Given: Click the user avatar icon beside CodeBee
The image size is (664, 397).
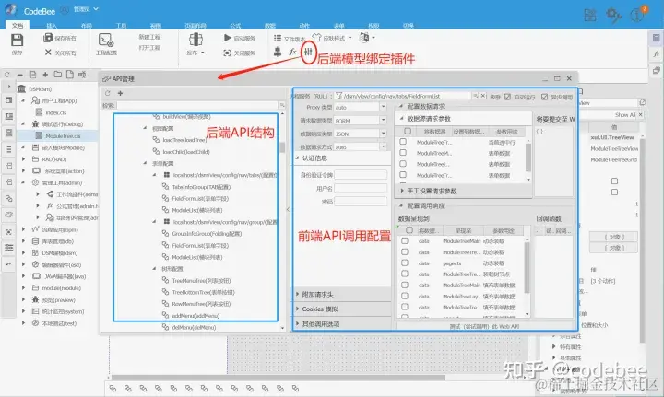Looking at the screenshot, I should (65, 10).
